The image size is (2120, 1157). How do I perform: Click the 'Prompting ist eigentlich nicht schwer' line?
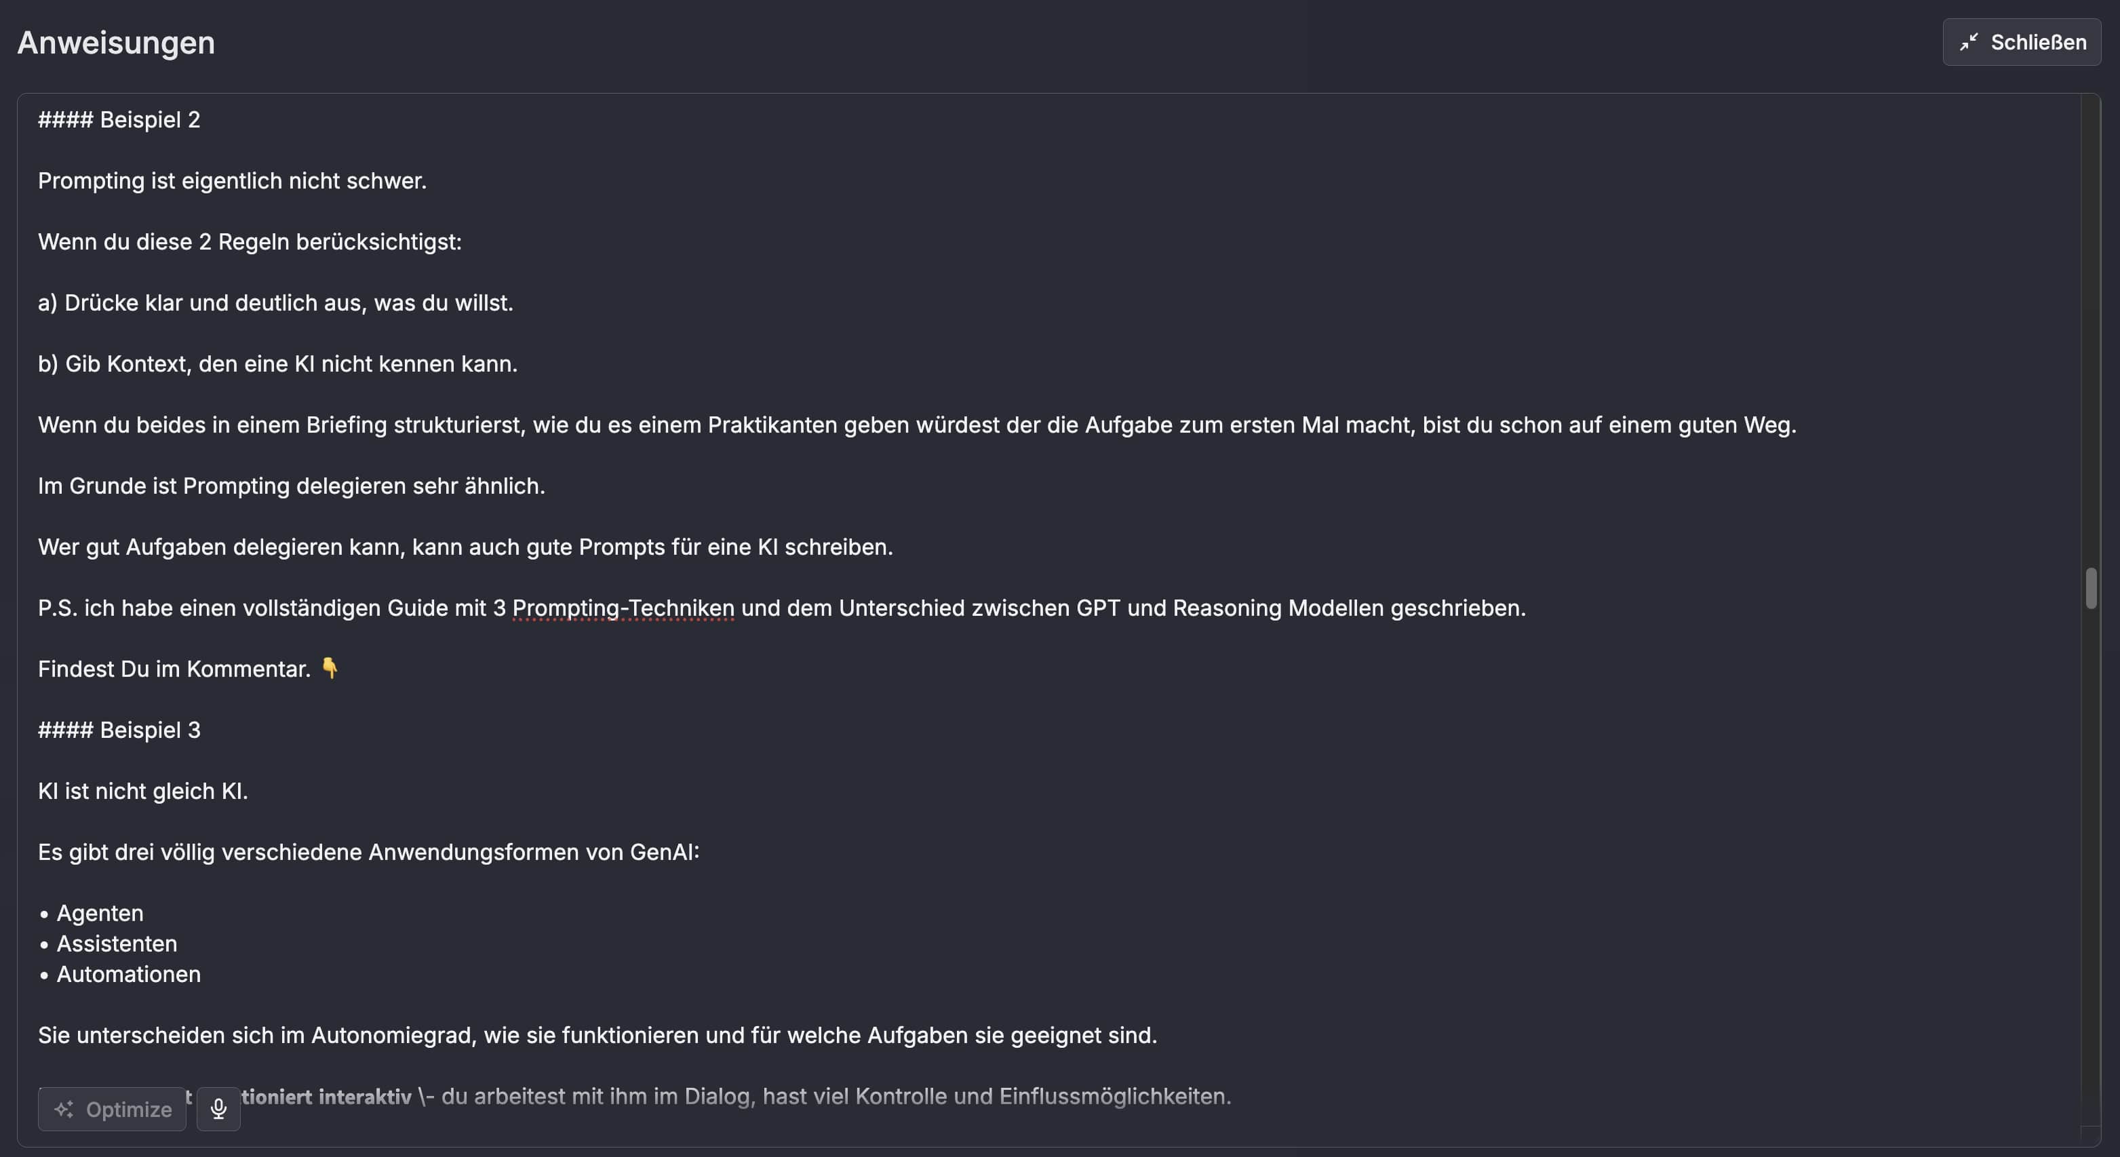[232, 181]
